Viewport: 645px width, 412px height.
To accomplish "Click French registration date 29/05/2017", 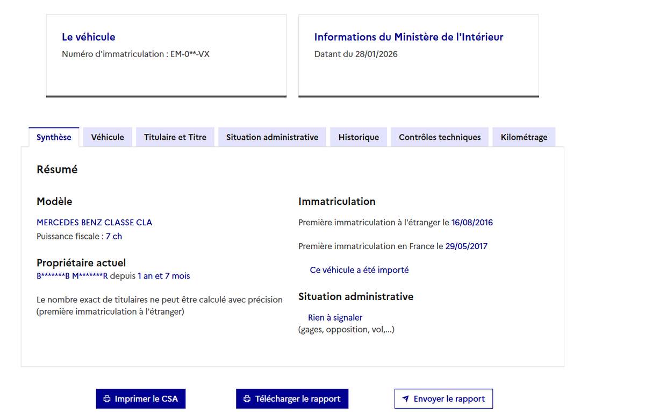I will click(x=467, y=246).
